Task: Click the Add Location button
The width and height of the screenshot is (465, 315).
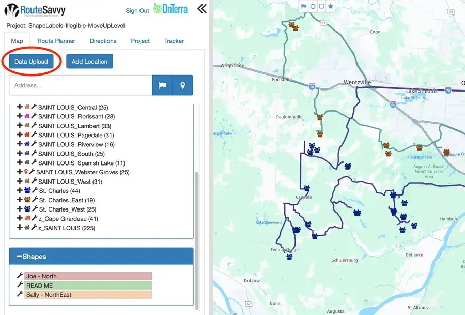Action: click(89, 61)
